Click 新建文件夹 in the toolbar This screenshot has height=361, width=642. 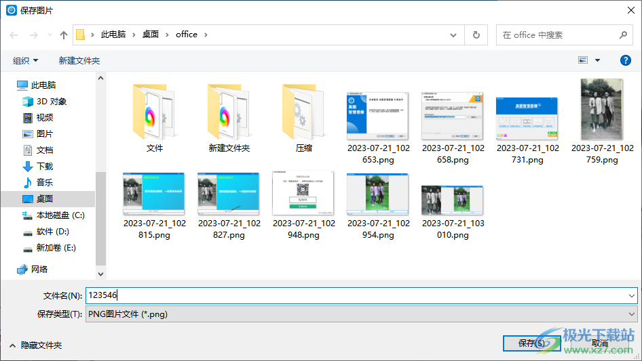click(x=79, y=60)
